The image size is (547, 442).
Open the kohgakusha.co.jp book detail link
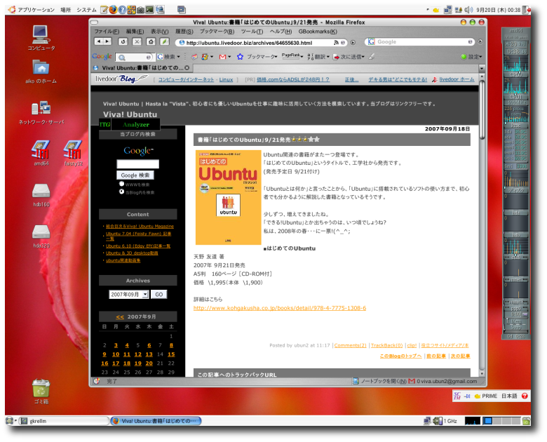point(280,308)
